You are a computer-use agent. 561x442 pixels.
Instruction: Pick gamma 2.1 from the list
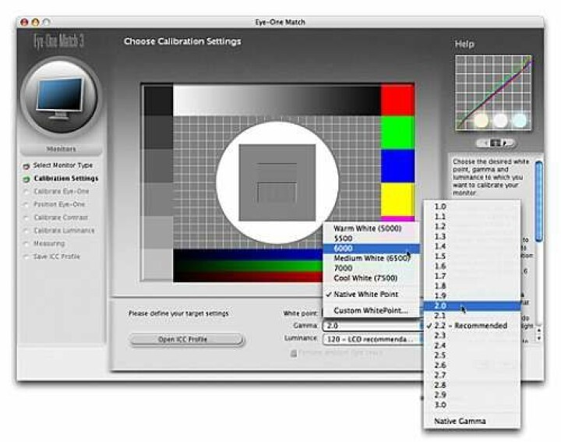(x=472, y=316)
